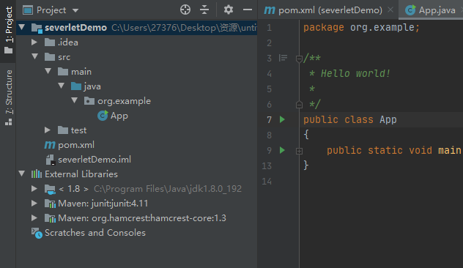Expand Maven junit:junit:4.11 library
The image size is (463, 268).
(x=34, y=203)
